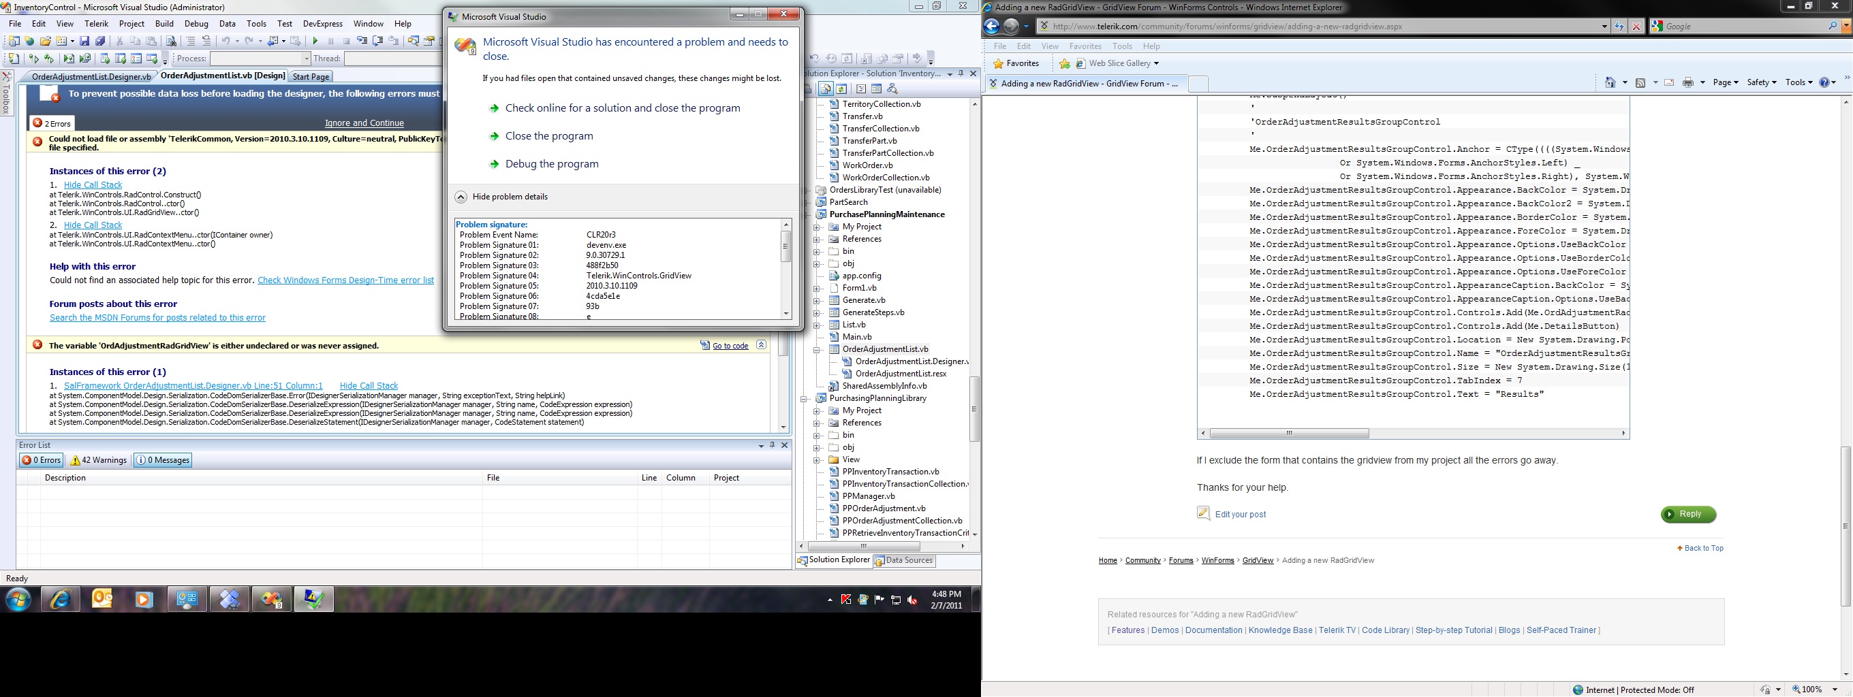Viewport: 1853px width, 697px height.
Task: Collapse the PurchasingPlanningLibrary project node
Action: [x=804, y=399]
